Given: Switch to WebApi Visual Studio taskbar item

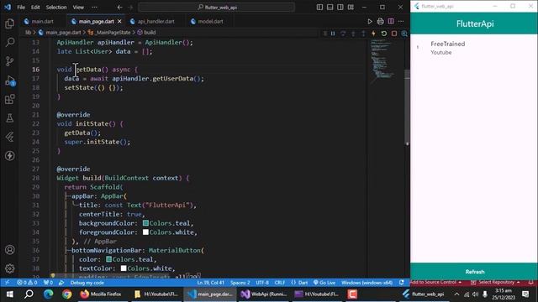Looking at the screenshot, I should point(263,294).
